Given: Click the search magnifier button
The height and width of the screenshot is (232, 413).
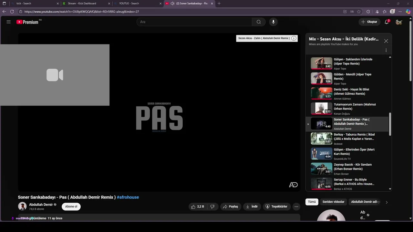Looking at the screenshot, I should click(x=259, y=22).
